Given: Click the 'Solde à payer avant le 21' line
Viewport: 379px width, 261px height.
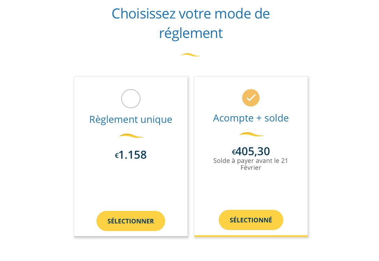Looking at the screenshot, I should (251, 161).
